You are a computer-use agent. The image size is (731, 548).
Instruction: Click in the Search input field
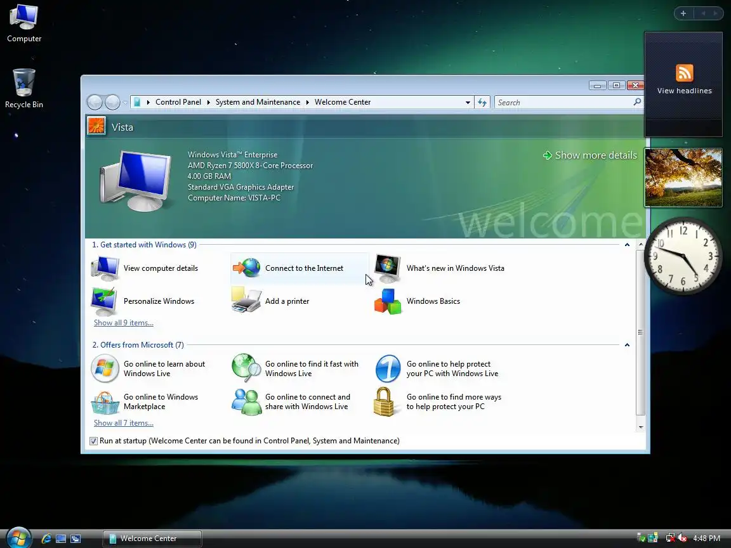coord(563,103)
